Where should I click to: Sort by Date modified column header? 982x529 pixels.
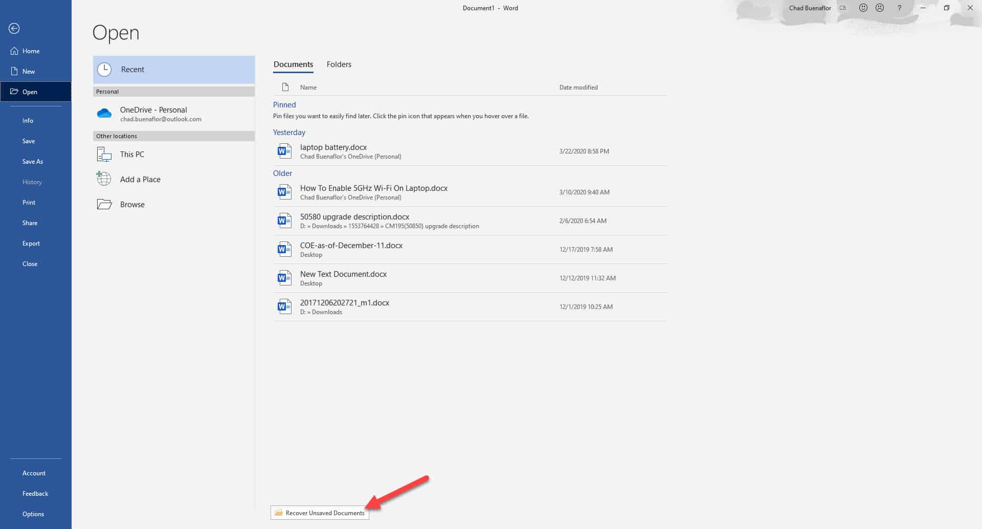tap(578, 87)
